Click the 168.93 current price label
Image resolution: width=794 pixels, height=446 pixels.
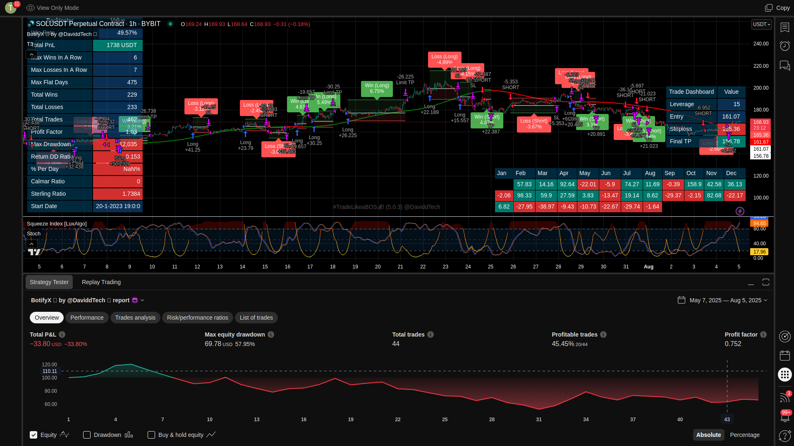761,122
